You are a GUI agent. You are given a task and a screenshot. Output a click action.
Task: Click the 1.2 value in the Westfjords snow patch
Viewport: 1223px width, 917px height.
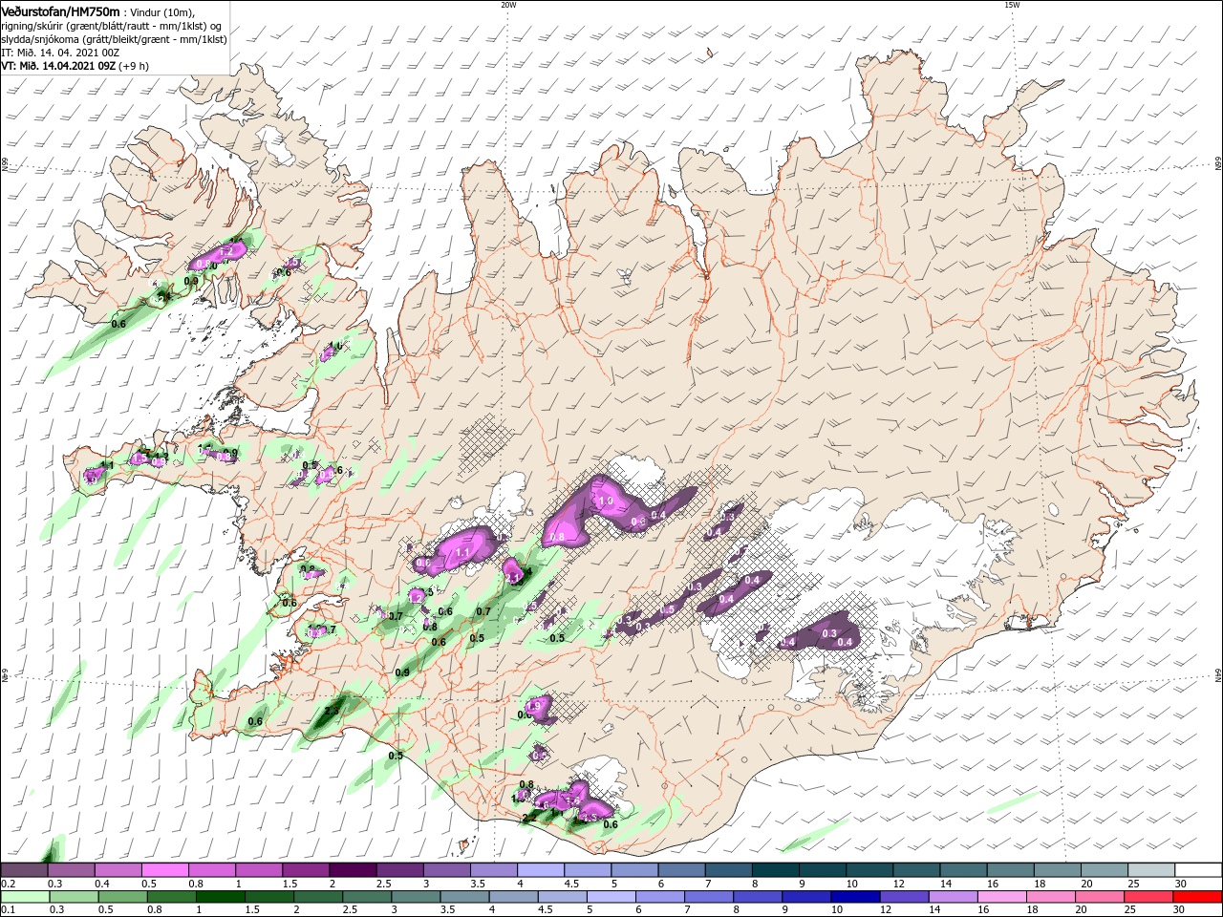[x=226, y=250]
